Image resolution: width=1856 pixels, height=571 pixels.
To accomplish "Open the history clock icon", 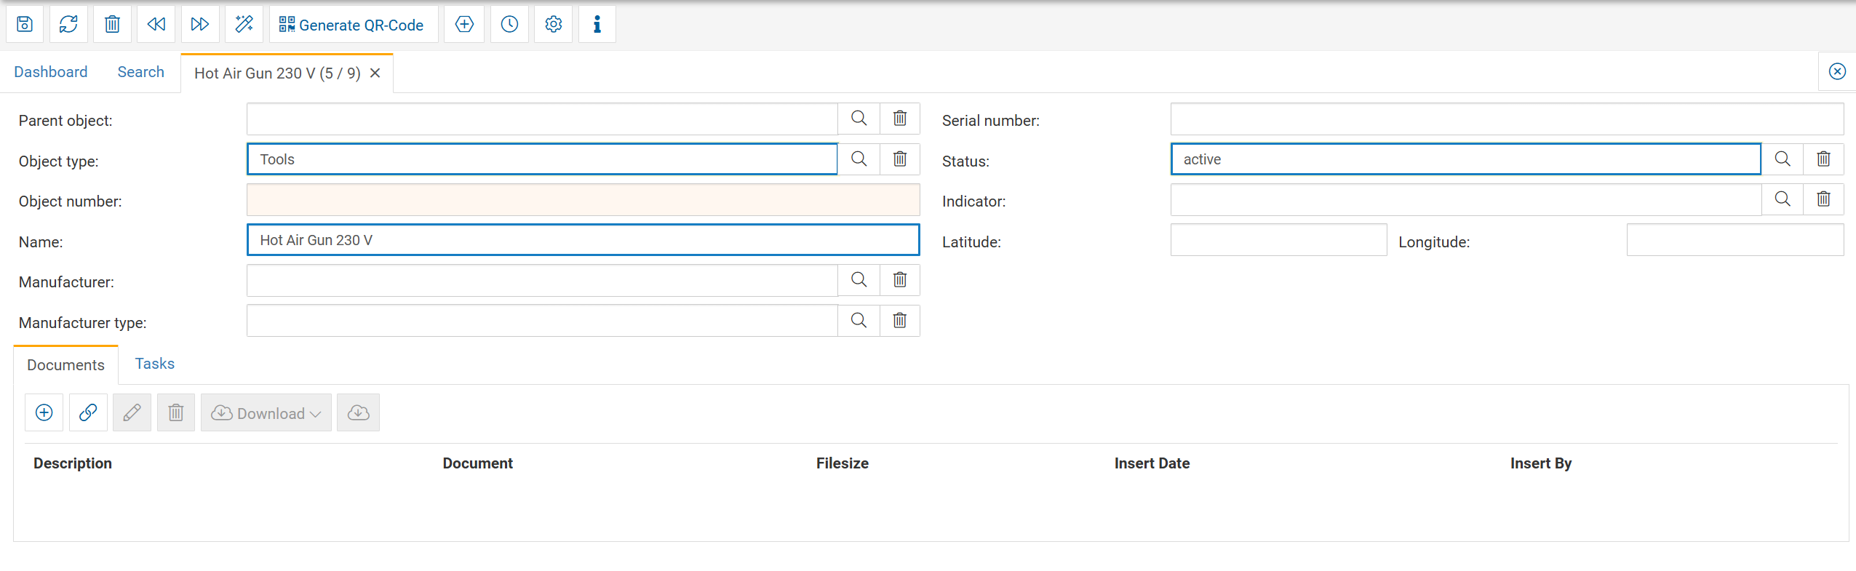I will tap(509, 25).
